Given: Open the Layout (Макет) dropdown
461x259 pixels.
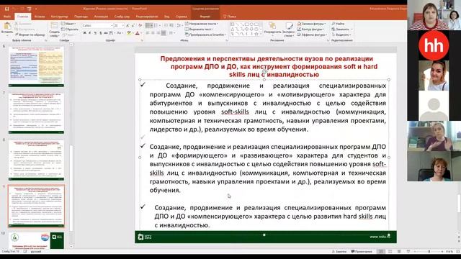Looking at the screenshot, I should coord(69,24).
